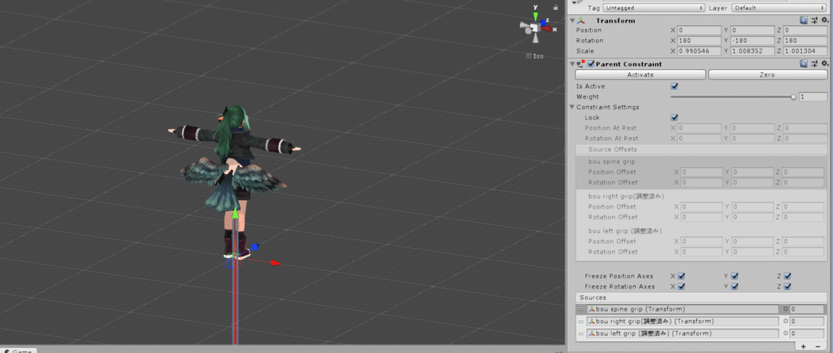Toggle Freeze Rotation Axes X checkbox
This screenshot has height=353, width=833.
[x=681, y=286]
